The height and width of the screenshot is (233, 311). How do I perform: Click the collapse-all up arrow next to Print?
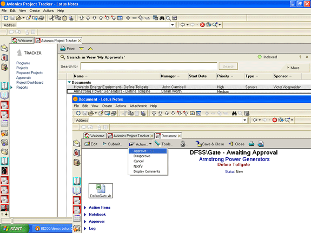point(90,49)
